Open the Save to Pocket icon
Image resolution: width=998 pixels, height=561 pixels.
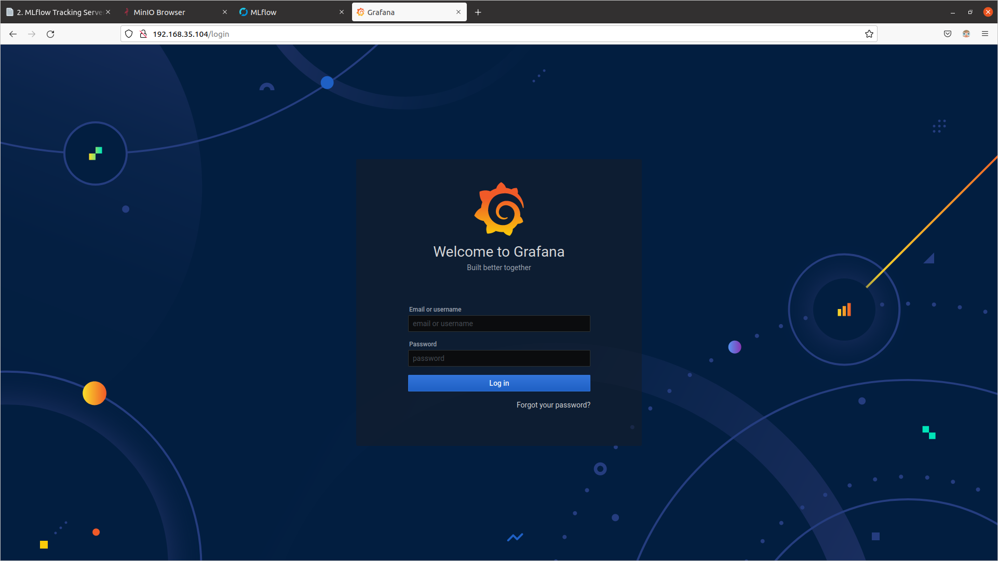[948, 34]
